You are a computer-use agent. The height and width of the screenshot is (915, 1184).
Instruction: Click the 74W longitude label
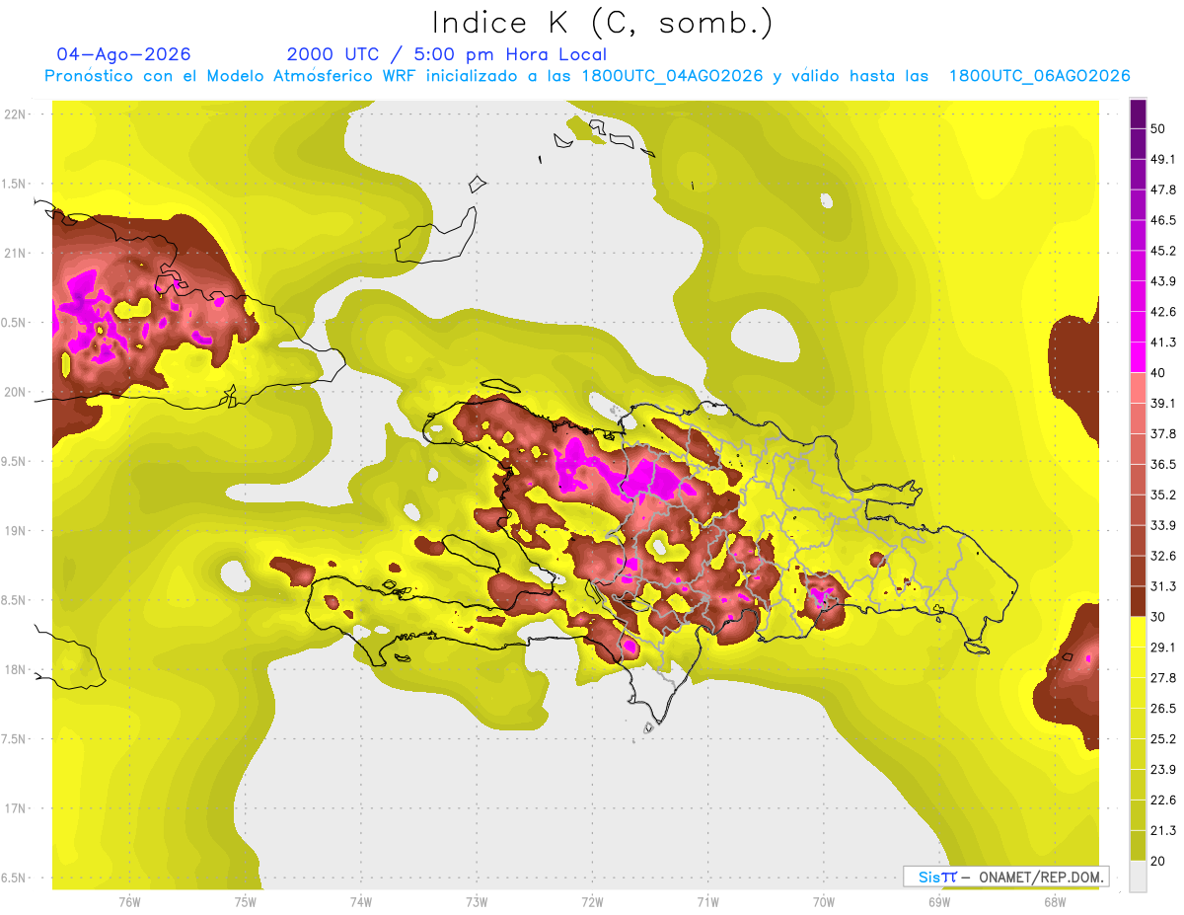pos(361,902)
